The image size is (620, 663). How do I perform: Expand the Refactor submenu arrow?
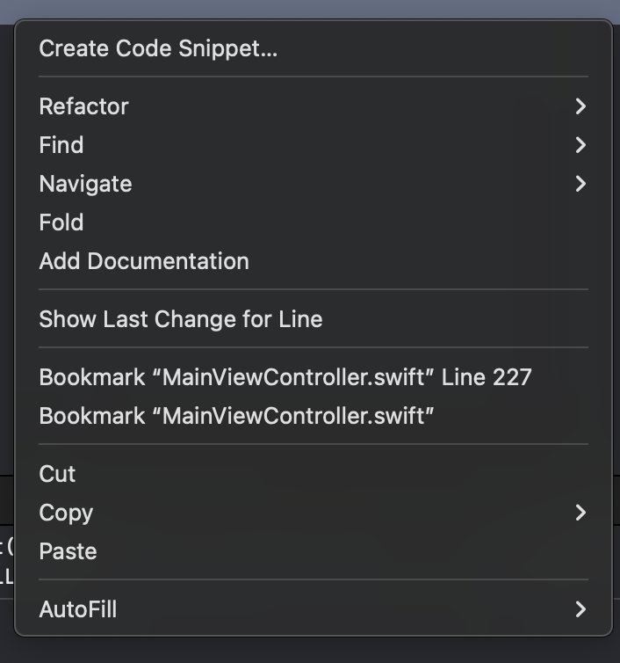[580, 106]
